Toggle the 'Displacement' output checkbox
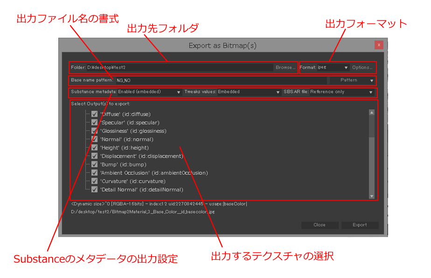 (x=95, y=156)
